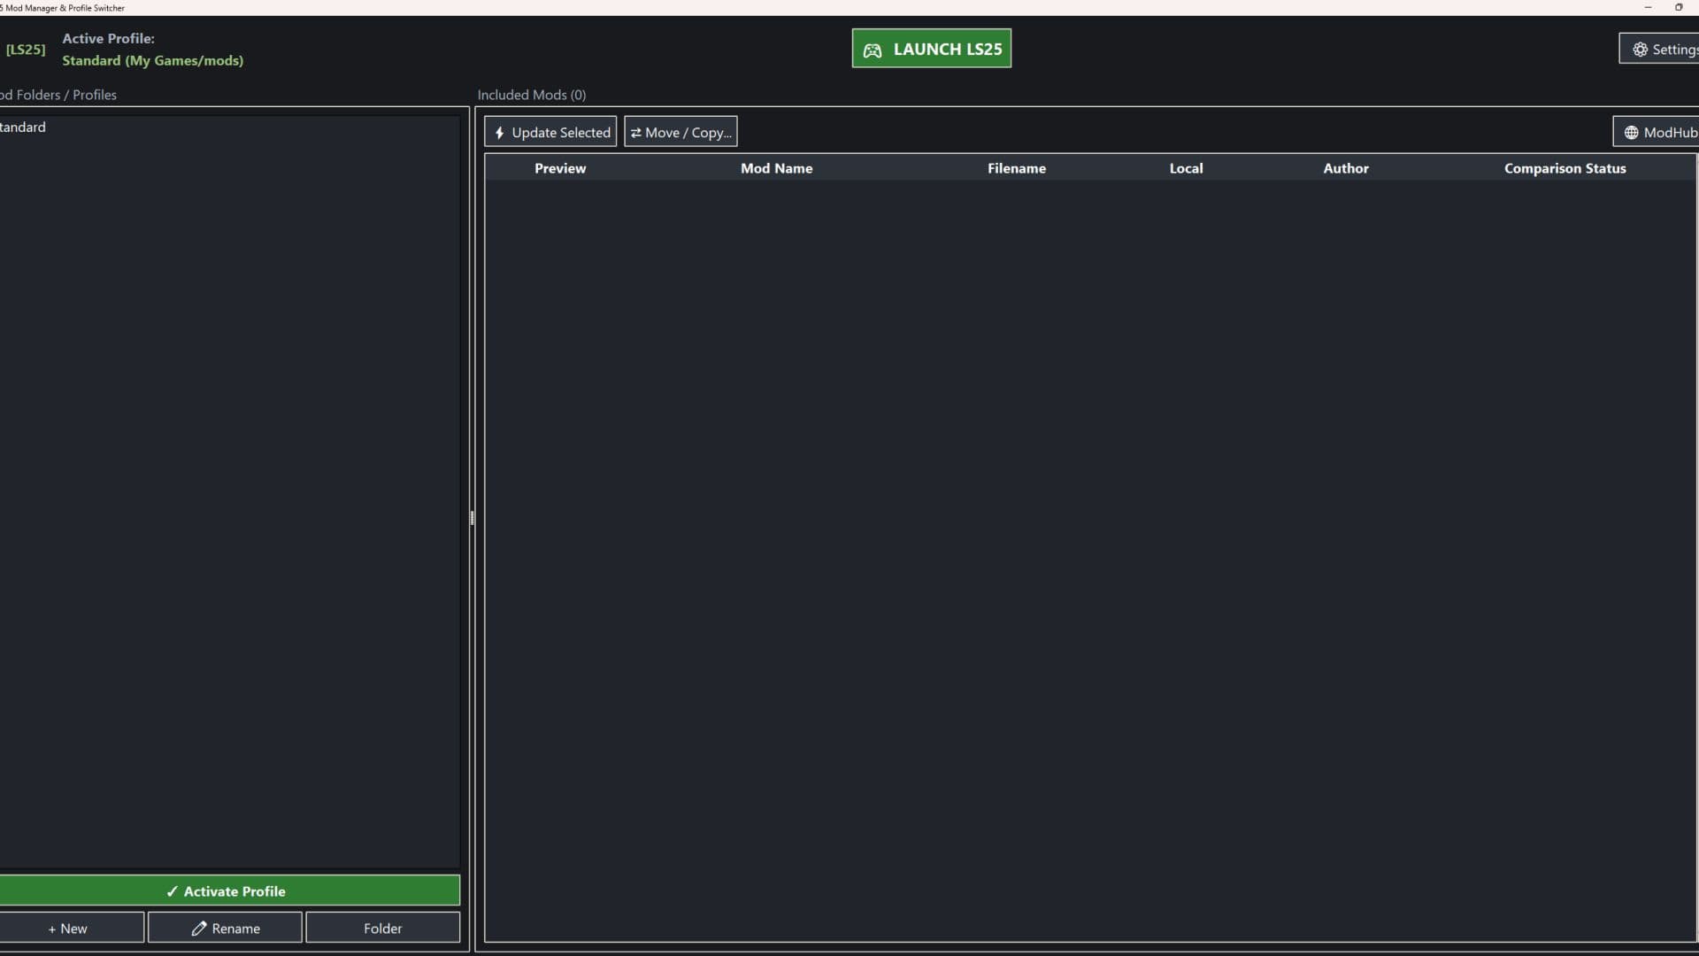This screenshot has height=956, width=1699.
Task: Select the Standard profile in list
Action: click(x=228, y=127)
